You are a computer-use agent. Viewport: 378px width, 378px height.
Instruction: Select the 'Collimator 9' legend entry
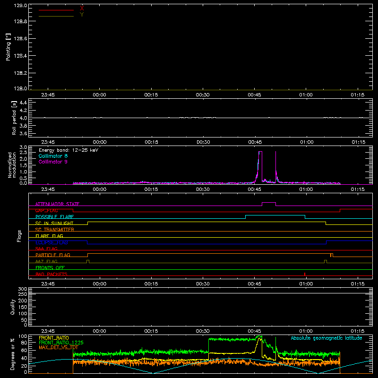click(53, 162)
